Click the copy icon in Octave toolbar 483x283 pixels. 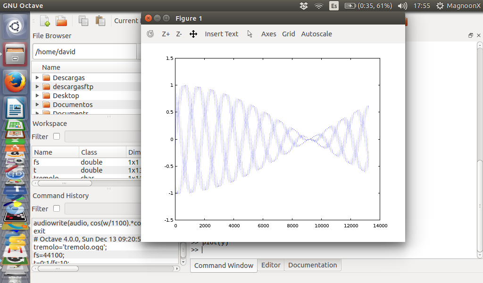pyautogui.click(x=83, y=21)
